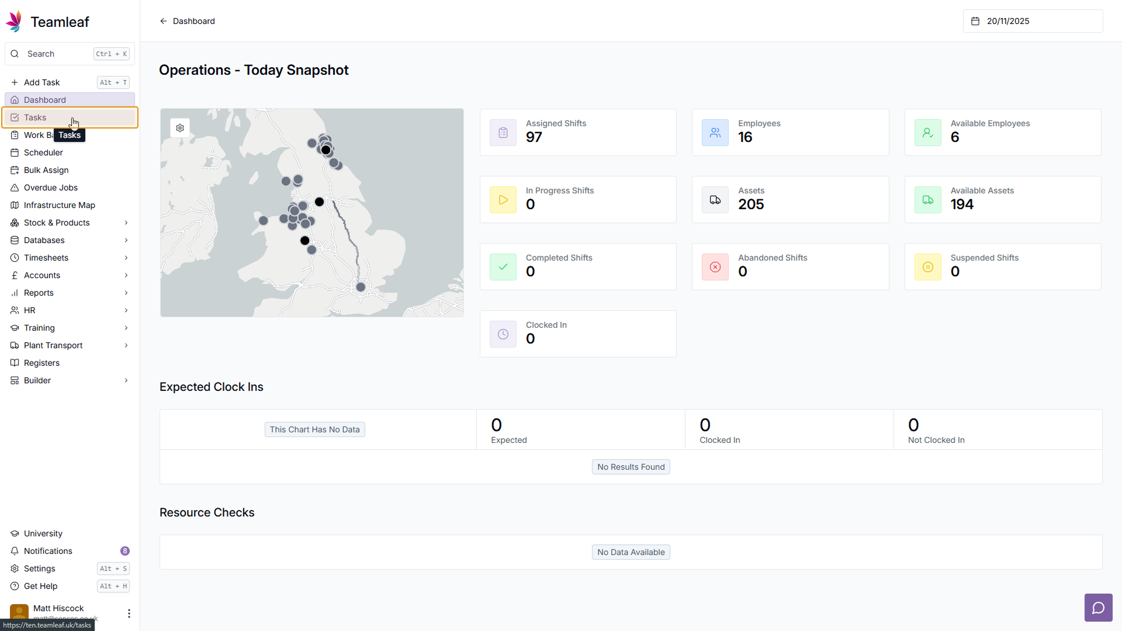
Task: Click the Teamleaf logo
Action: [x=14, y=22]
